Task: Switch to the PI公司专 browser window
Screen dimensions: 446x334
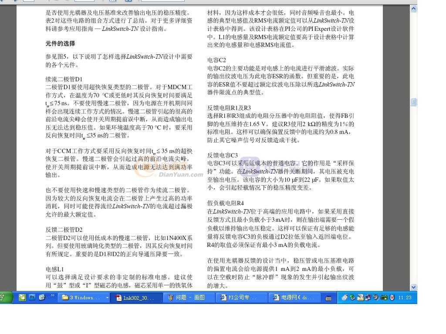Action: tap(241, 297)
